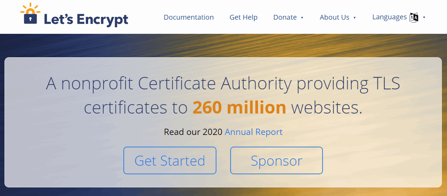
Task: Select the About Us menu label
Action: (x=334, y=17)
